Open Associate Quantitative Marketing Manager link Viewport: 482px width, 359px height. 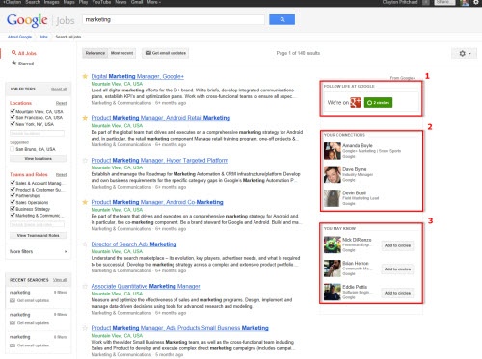146,286
